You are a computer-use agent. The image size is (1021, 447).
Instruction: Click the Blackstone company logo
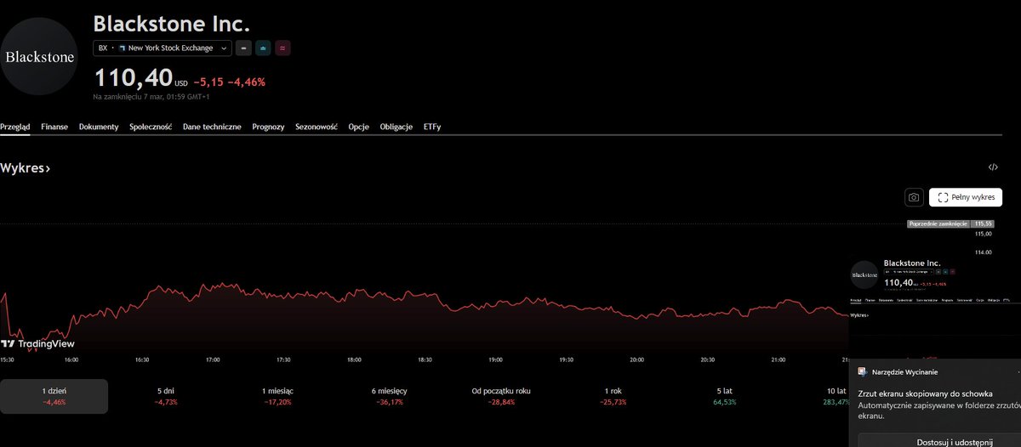click(41, 56)
